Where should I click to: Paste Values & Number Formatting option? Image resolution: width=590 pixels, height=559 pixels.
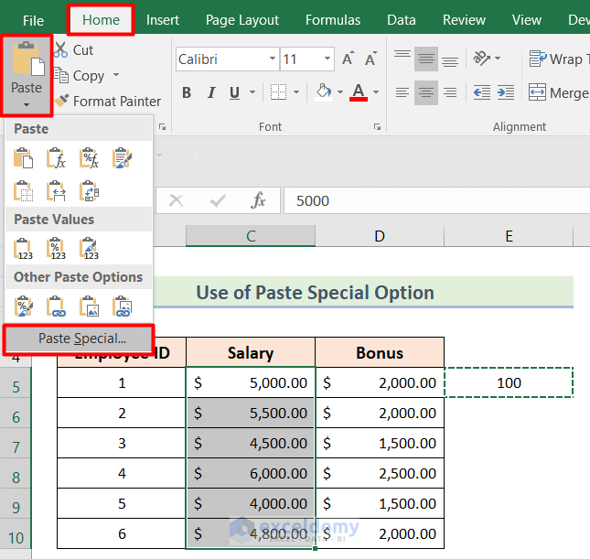(56, 248)
